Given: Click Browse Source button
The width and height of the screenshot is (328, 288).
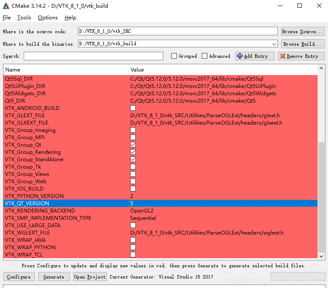Looking at the screenshot, I should click(303, 31).
